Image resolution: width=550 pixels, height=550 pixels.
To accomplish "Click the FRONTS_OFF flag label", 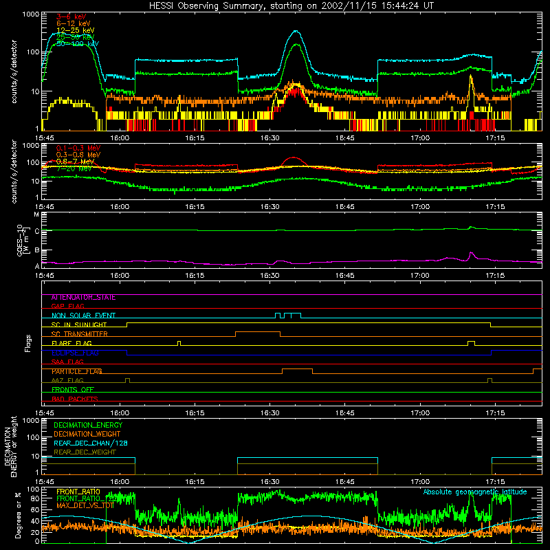I will tap(73, 390).
